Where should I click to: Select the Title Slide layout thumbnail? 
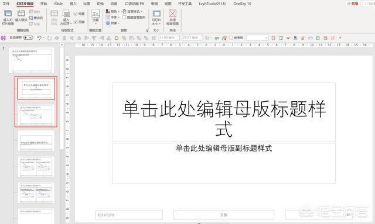36,88
